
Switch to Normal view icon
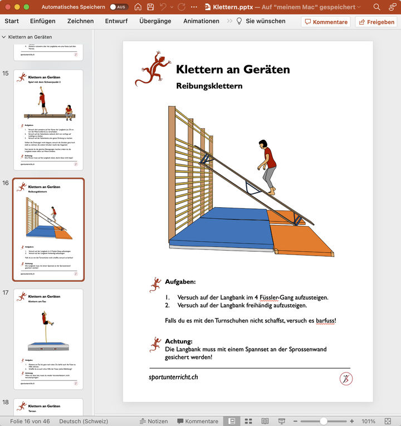(232, 422)
